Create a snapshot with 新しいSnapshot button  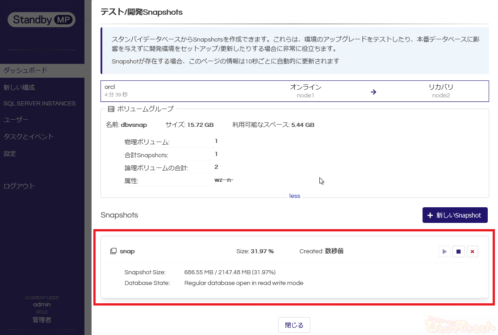tap(455, 215)
